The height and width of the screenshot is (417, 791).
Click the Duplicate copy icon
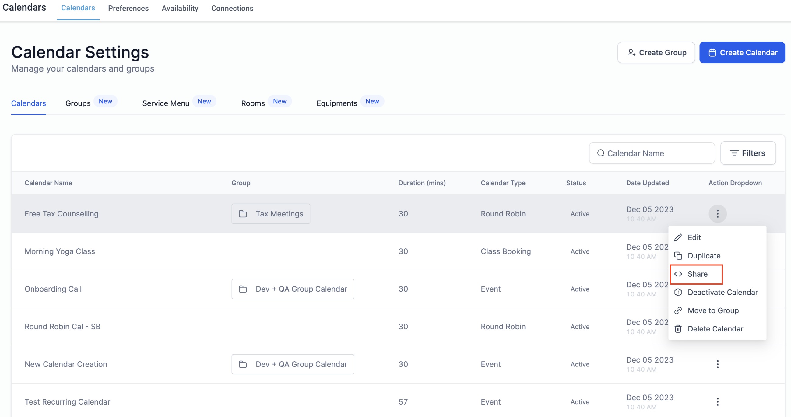pos(678,255)
